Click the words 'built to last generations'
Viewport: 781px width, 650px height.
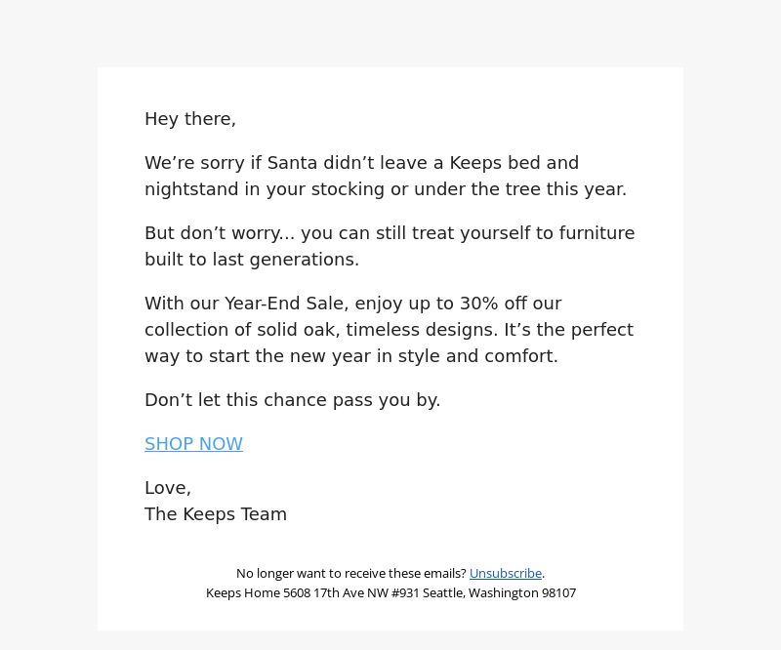[x=250, y=260]
